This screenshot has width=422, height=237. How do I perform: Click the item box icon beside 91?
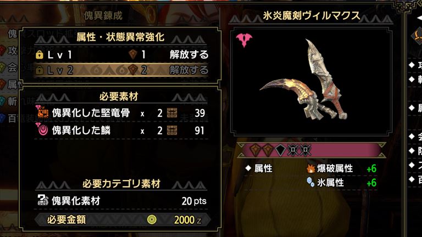pos(172,131)
